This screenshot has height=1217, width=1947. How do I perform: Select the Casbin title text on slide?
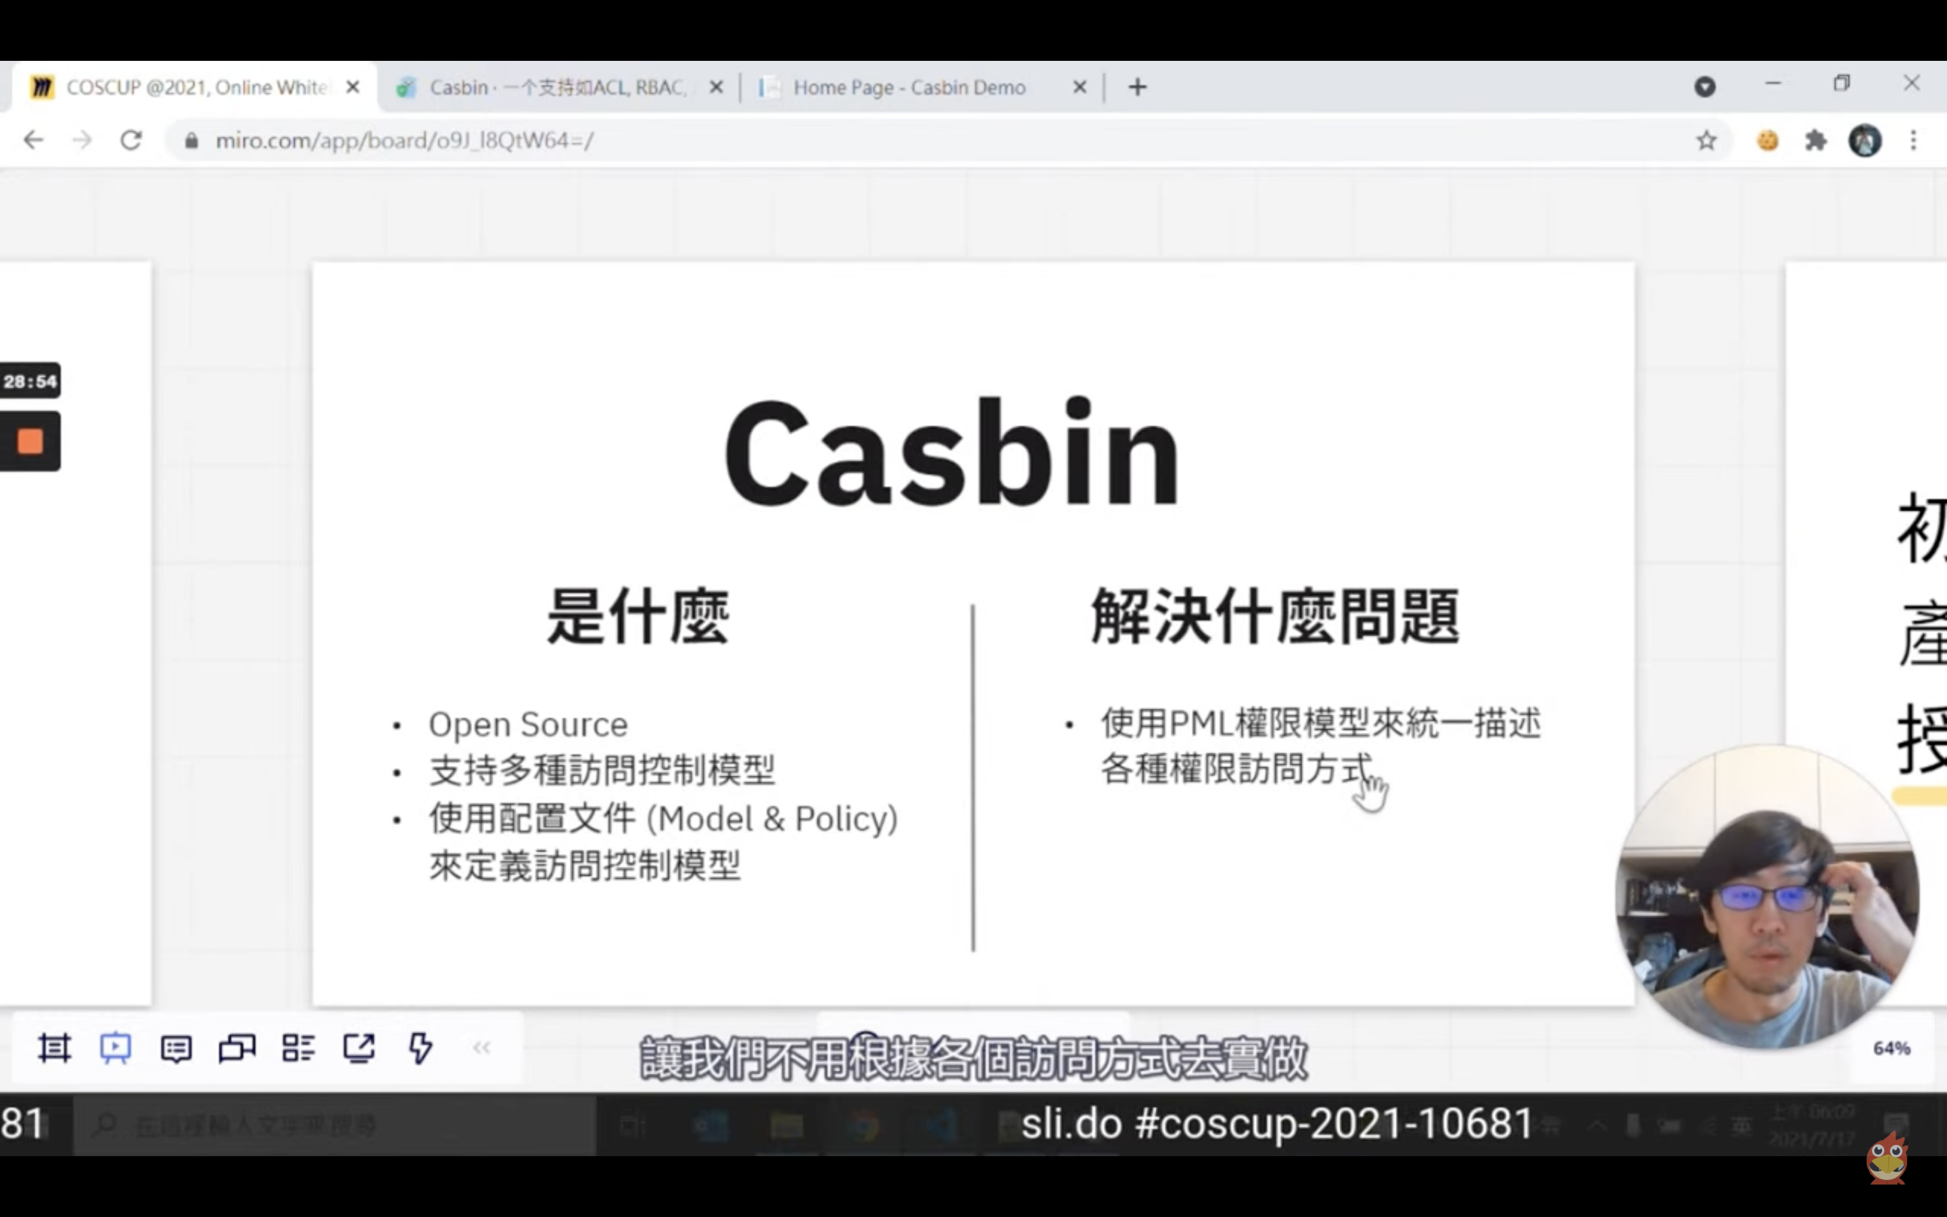click(952, 453)
